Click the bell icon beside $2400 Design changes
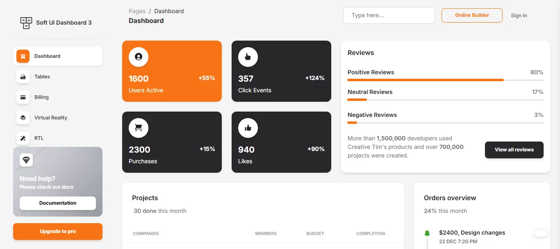560x249 pixels. pyautogui.click(x=427, y=233)
